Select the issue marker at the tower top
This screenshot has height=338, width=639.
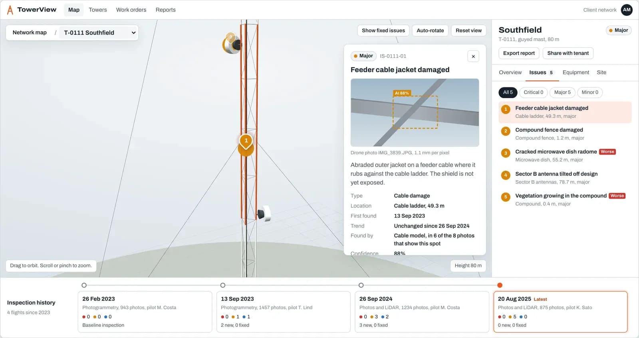pos(230,37)
